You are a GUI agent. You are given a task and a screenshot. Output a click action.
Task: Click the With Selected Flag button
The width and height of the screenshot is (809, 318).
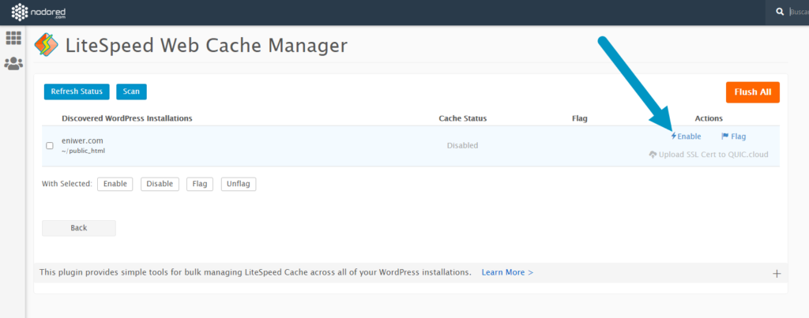click(200, 184)
